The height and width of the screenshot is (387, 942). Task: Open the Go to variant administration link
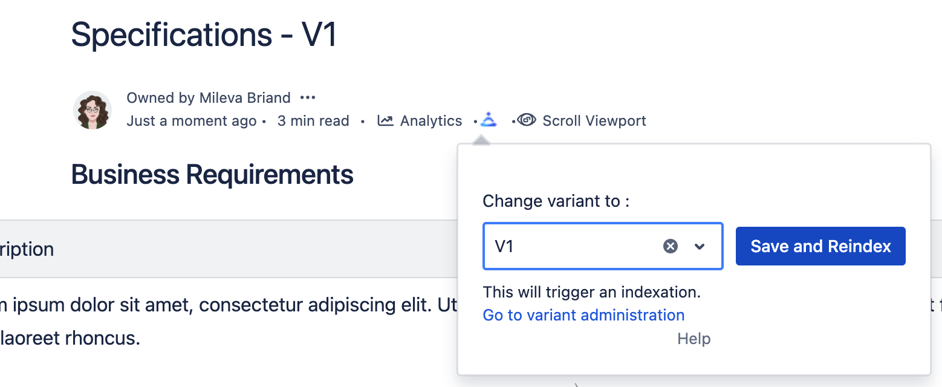click(583, 315)
